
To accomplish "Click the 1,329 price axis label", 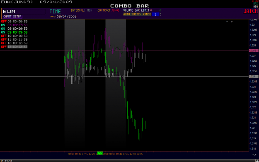I will coord(253,35).
